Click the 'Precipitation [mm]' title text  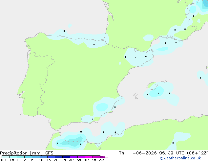(x=21, y=153)
